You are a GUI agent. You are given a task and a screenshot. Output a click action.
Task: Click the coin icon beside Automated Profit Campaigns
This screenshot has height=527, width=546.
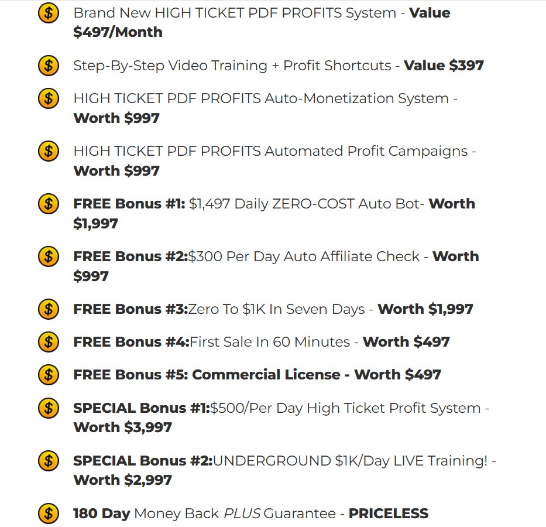coord(49,151)
